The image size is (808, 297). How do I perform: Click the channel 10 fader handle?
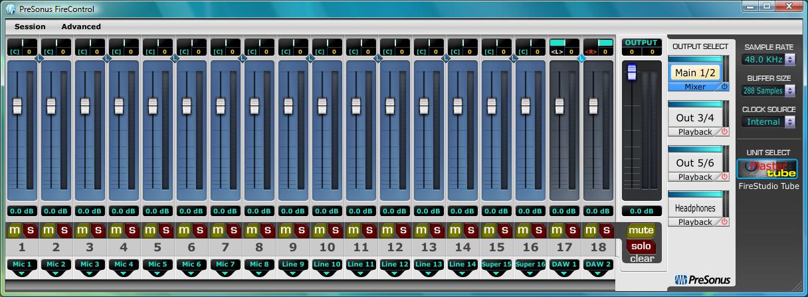(x=322, y=105)
